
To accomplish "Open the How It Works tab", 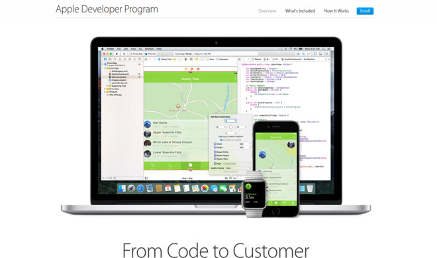I will point(336,11).
